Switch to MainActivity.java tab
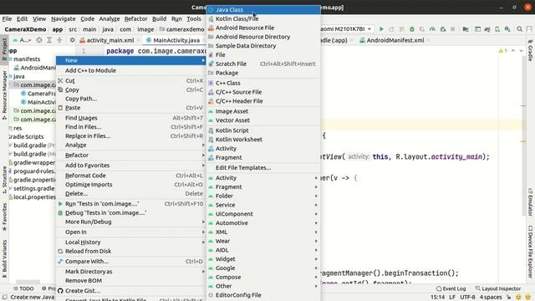The height and width of the screenshot is (301, 535). click(176, 40)
